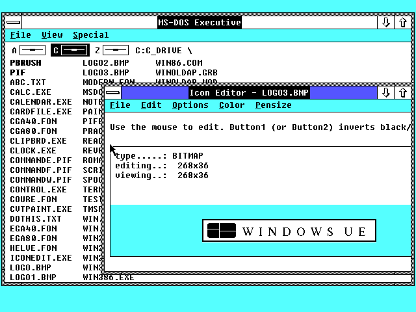The image size is (416, 312).
Task: Select the PBRUSH directory
Action: click(26, 63)
